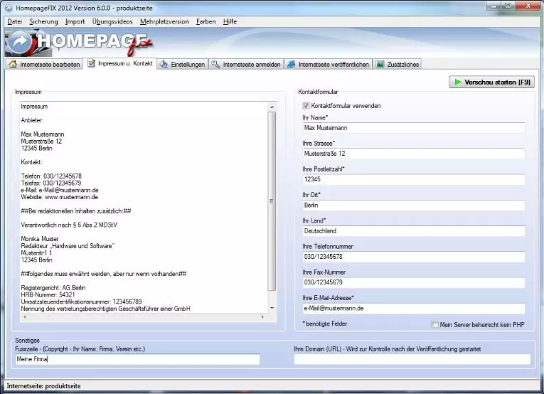544x394 pixels.
Task: Click the picture icon on Zusätzliches tab
Action: 380,64
